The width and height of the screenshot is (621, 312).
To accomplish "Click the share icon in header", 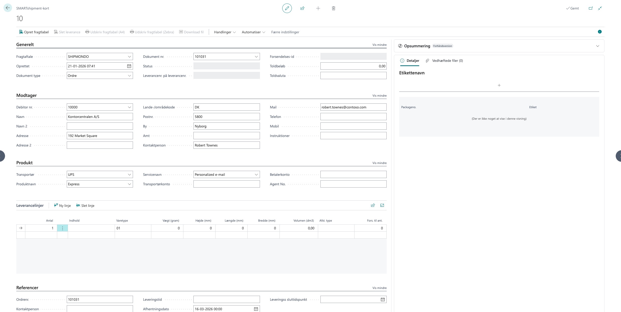I will tap(302, 8).
